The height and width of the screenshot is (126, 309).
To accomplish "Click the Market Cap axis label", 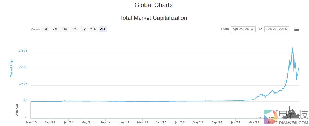I will tap(11, 69).
